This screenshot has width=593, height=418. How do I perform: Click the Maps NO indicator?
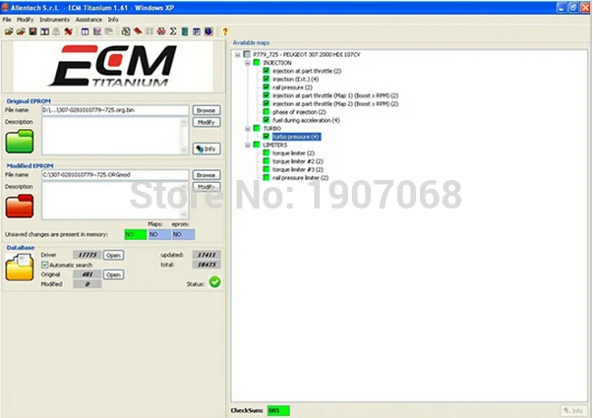coord(159,234)
